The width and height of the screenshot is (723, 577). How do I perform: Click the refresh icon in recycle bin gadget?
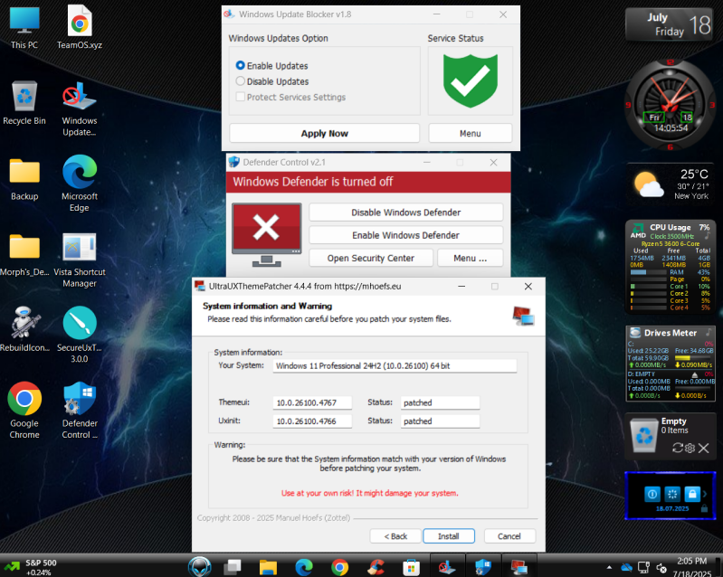678,448
